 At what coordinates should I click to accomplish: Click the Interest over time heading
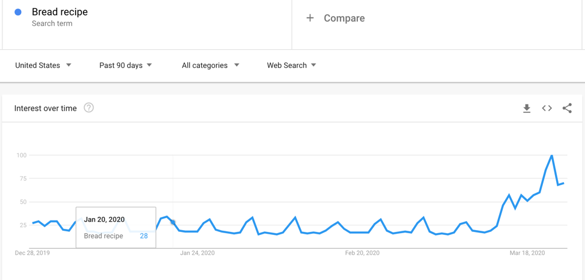point(46,108)
